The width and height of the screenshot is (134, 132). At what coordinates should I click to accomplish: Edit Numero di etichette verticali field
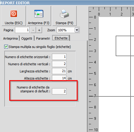pyautogui.click(x=59, y=64)
